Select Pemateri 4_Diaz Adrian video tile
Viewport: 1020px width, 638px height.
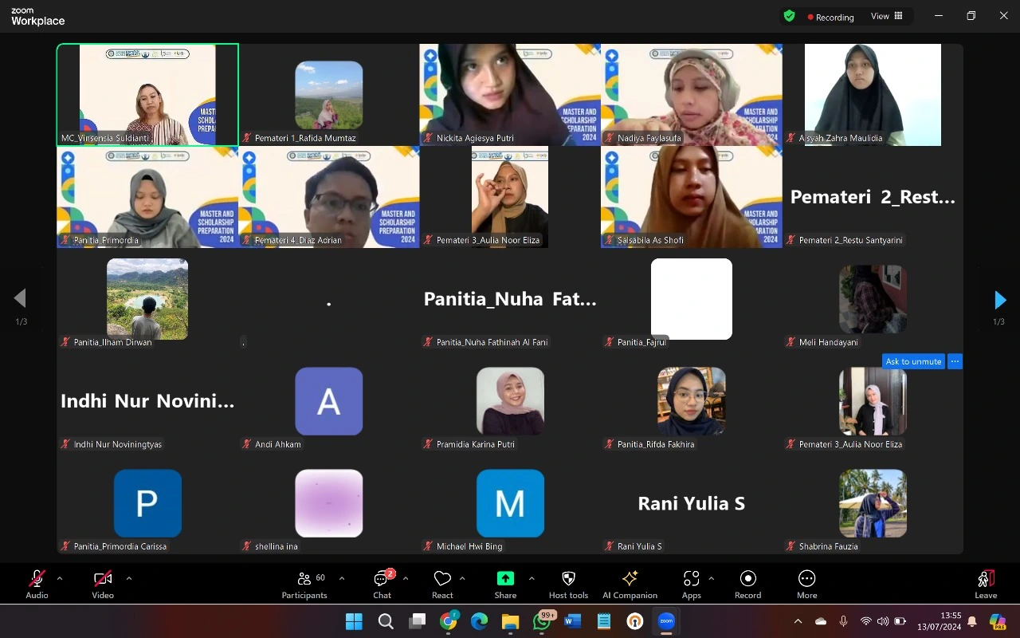point(329,197)
